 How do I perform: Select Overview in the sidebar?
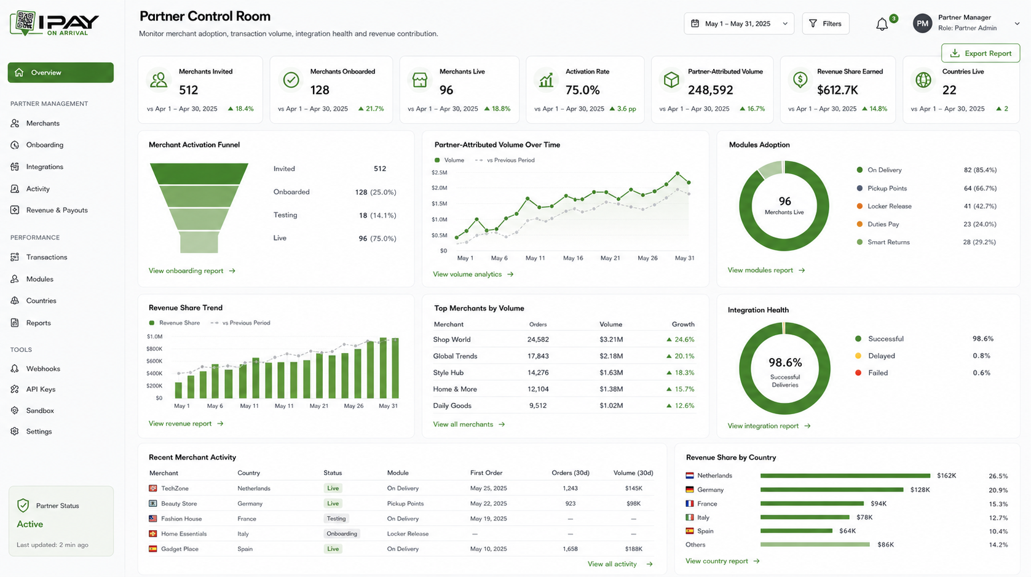[61, 73]
